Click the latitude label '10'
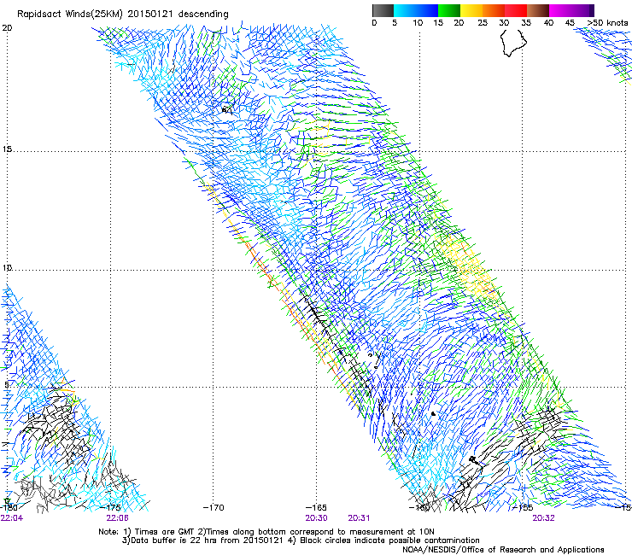Image resolution: width=632 pixels, height=555 pixels. click(x=7, y=267)
